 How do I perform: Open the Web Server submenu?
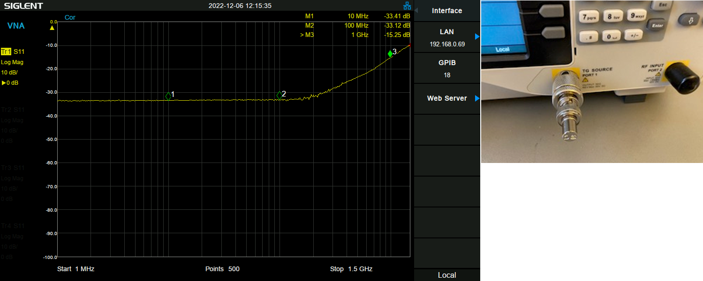point(447,98)
